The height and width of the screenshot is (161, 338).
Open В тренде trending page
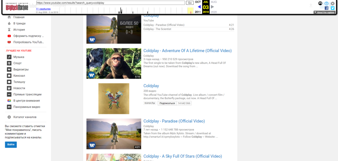(x=19, y=23)
